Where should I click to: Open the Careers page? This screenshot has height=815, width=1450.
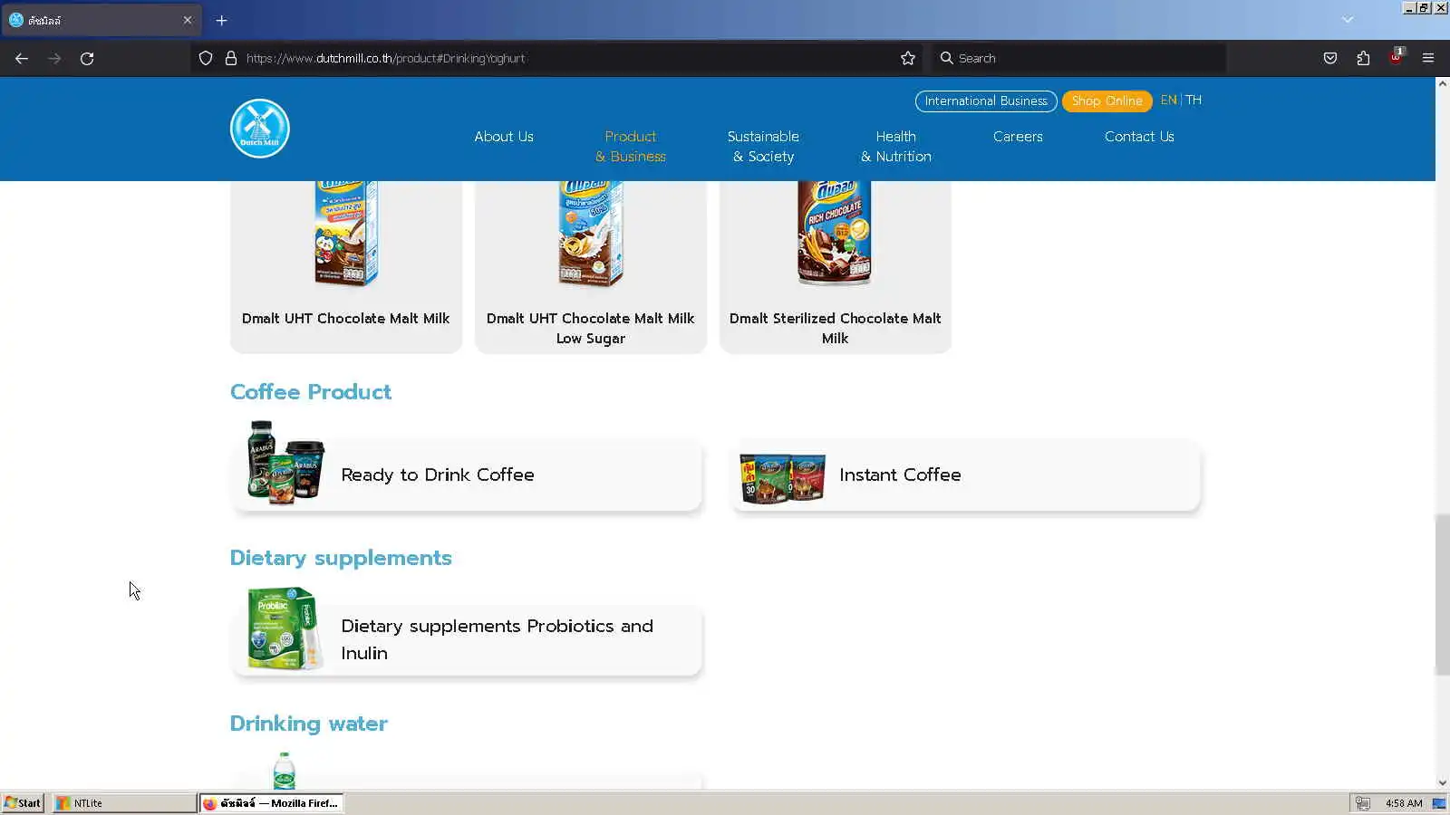pyautogui.click(x=1018, y=137)
